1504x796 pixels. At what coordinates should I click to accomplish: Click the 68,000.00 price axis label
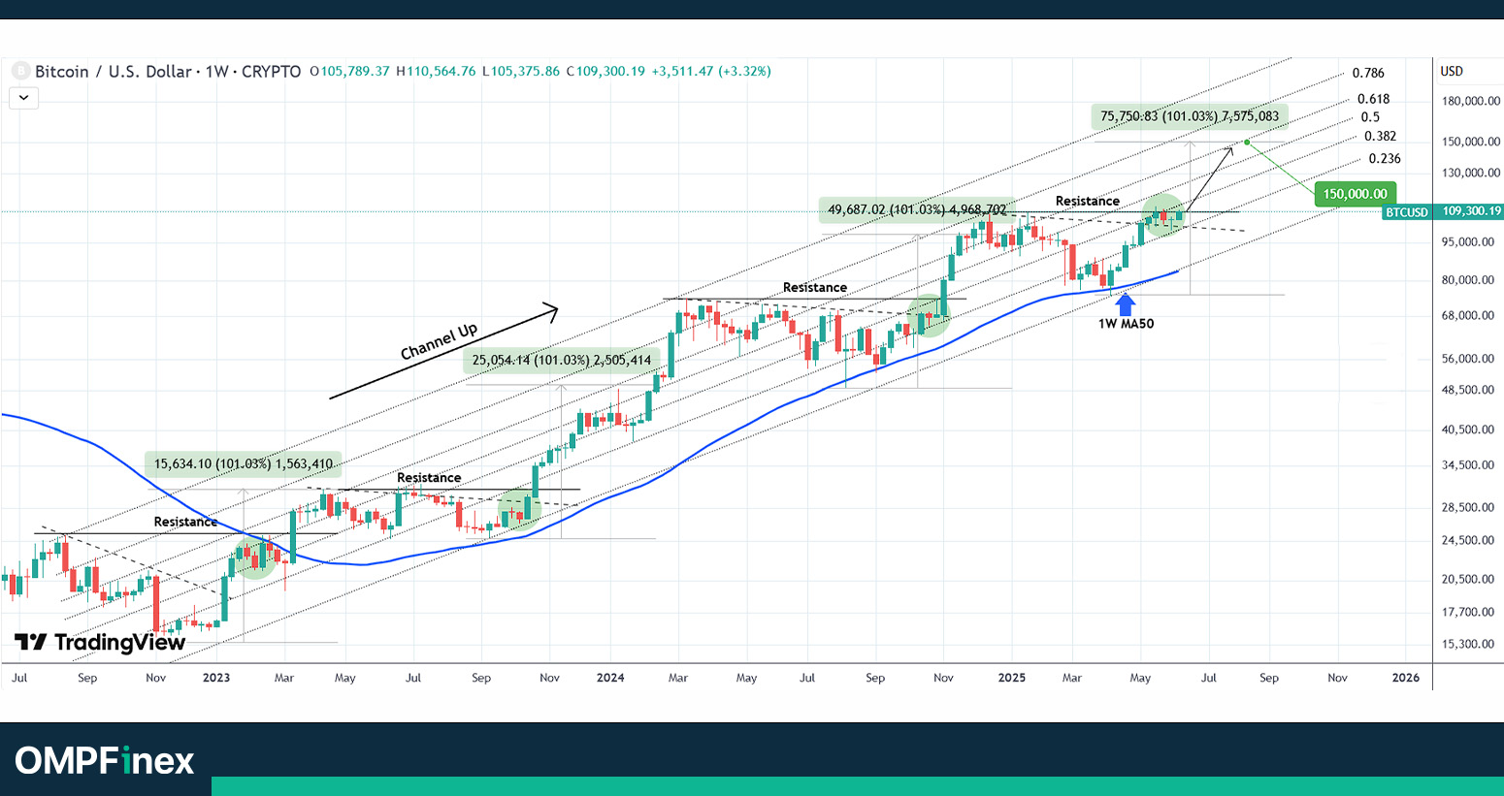point(1468,316)
